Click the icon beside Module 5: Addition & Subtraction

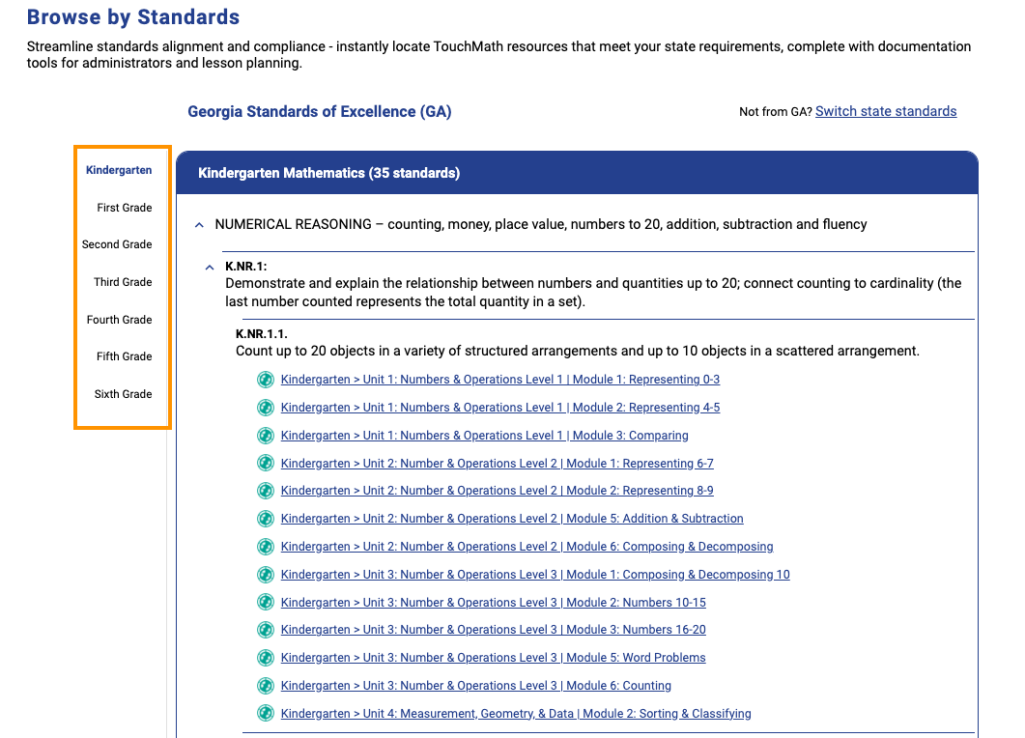coord(266,519)
